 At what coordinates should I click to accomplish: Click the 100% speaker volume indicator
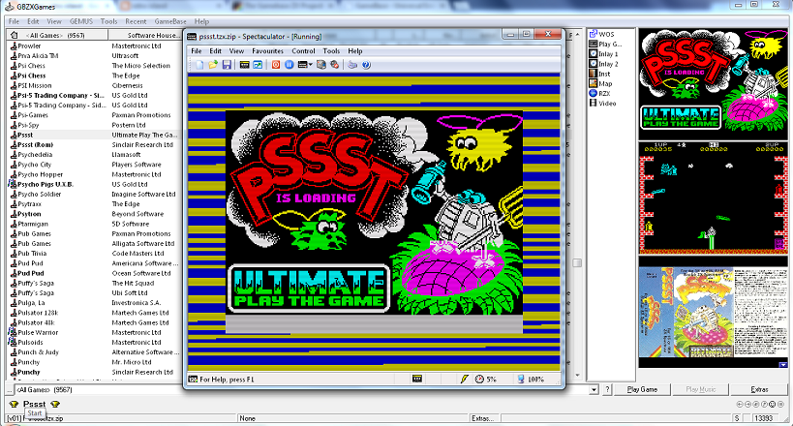531,379
